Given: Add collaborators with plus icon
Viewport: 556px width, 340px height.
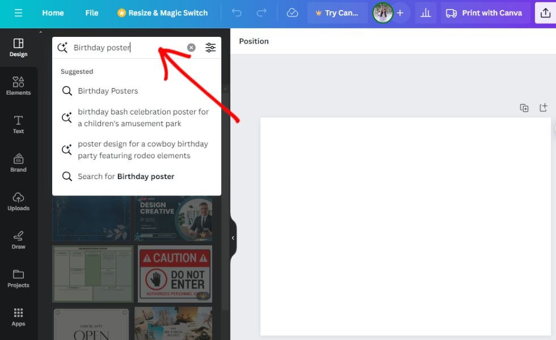Looking at the screenshot, I should [400, 13].
